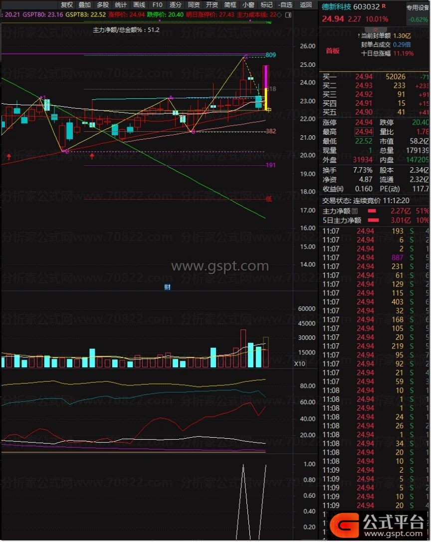The height and width of the screenshot is (542, 432).
Task: Toggle the 小窗 mini window
Action: click(248, 5)
